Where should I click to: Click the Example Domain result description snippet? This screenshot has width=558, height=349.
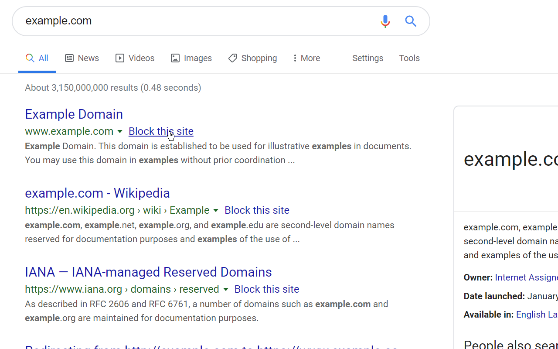pos(218,153)
